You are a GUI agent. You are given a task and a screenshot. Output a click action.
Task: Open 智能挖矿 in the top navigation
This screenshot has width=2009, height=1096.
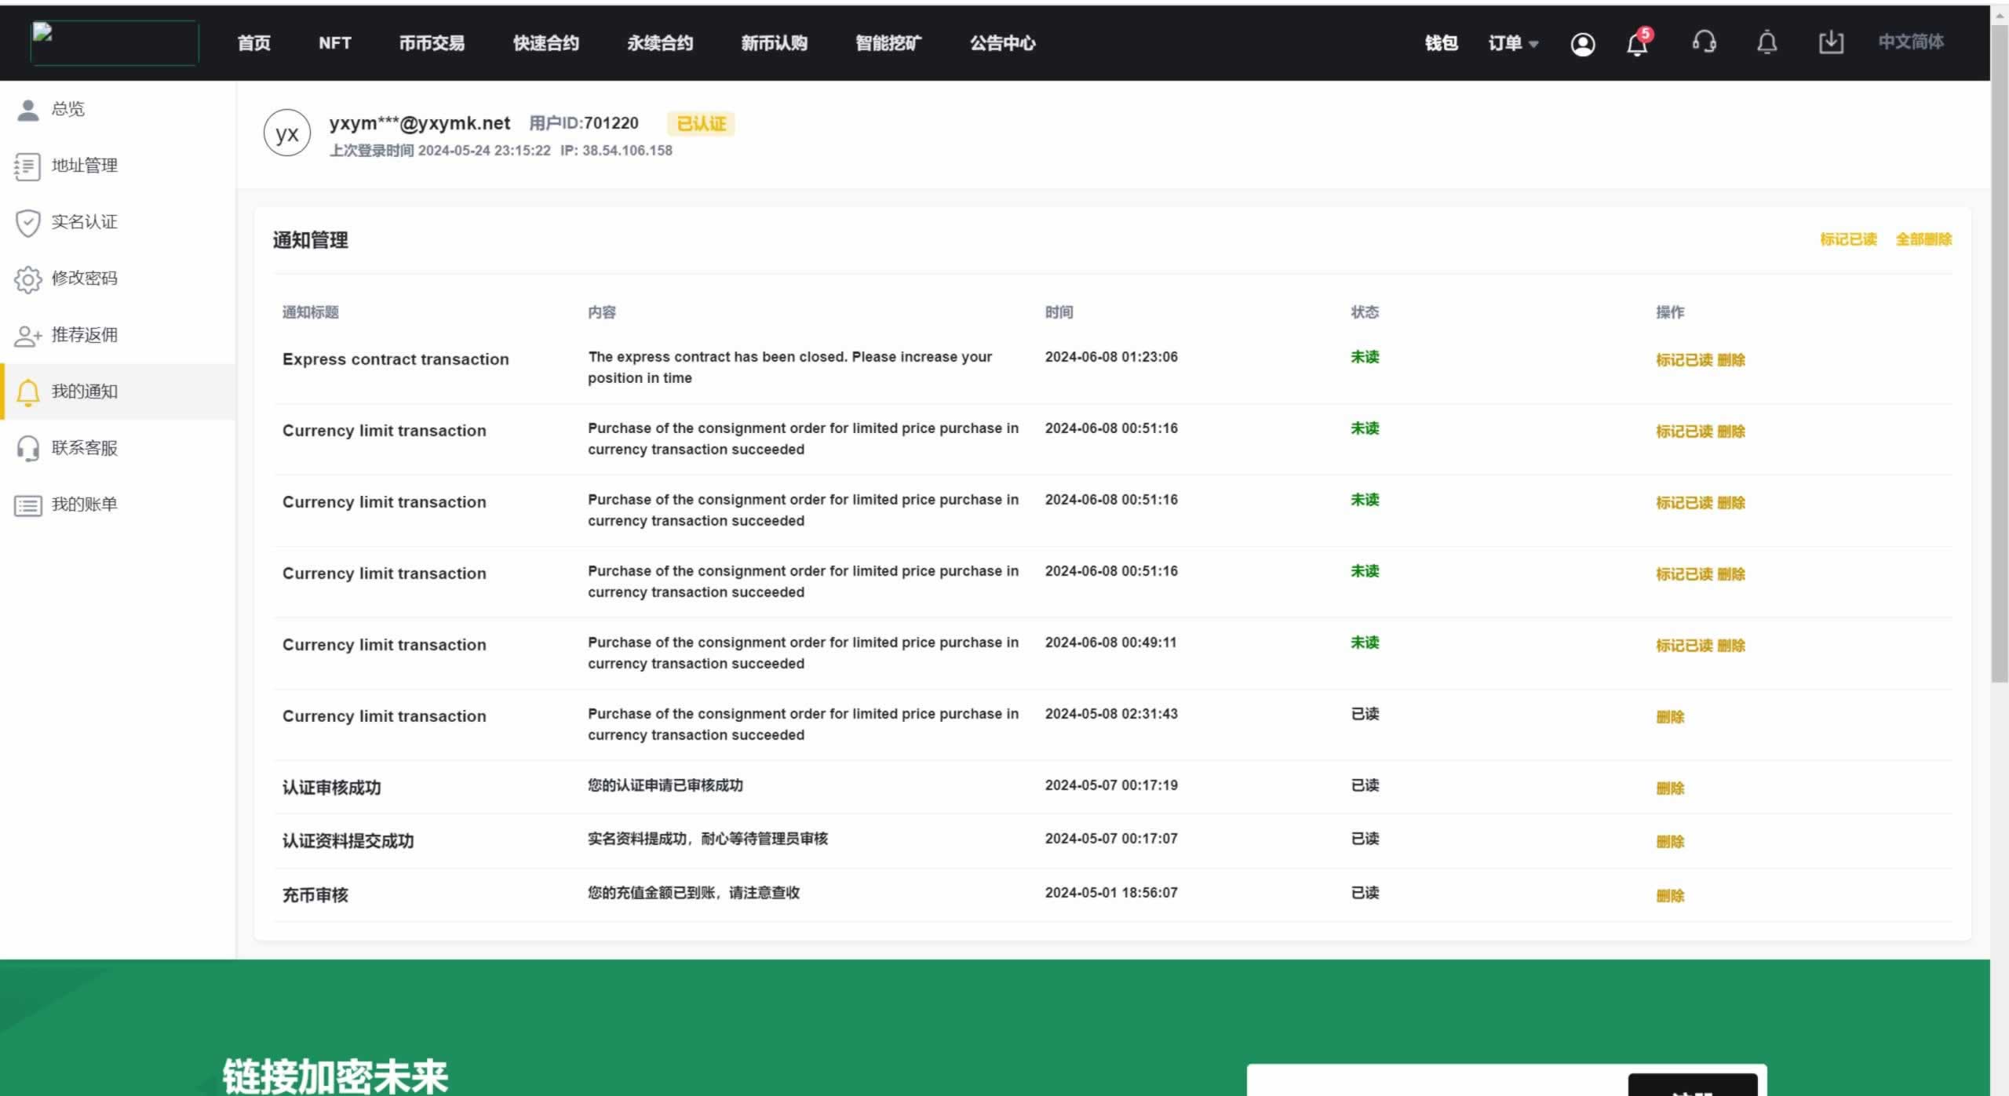[888, 43]
